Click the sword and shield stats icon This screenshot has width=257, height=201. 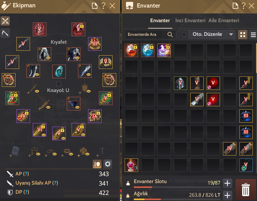97,164
